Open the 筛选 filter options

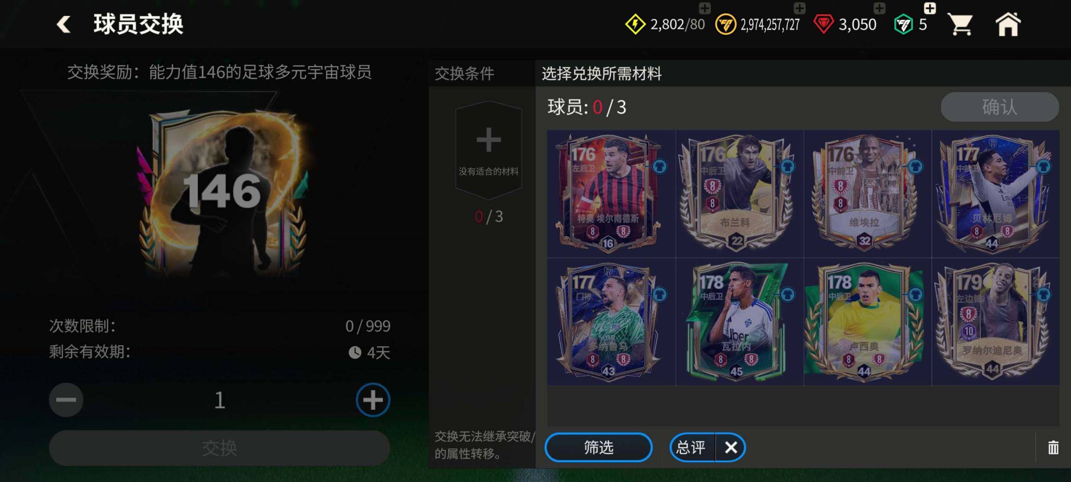pos(598,447)
